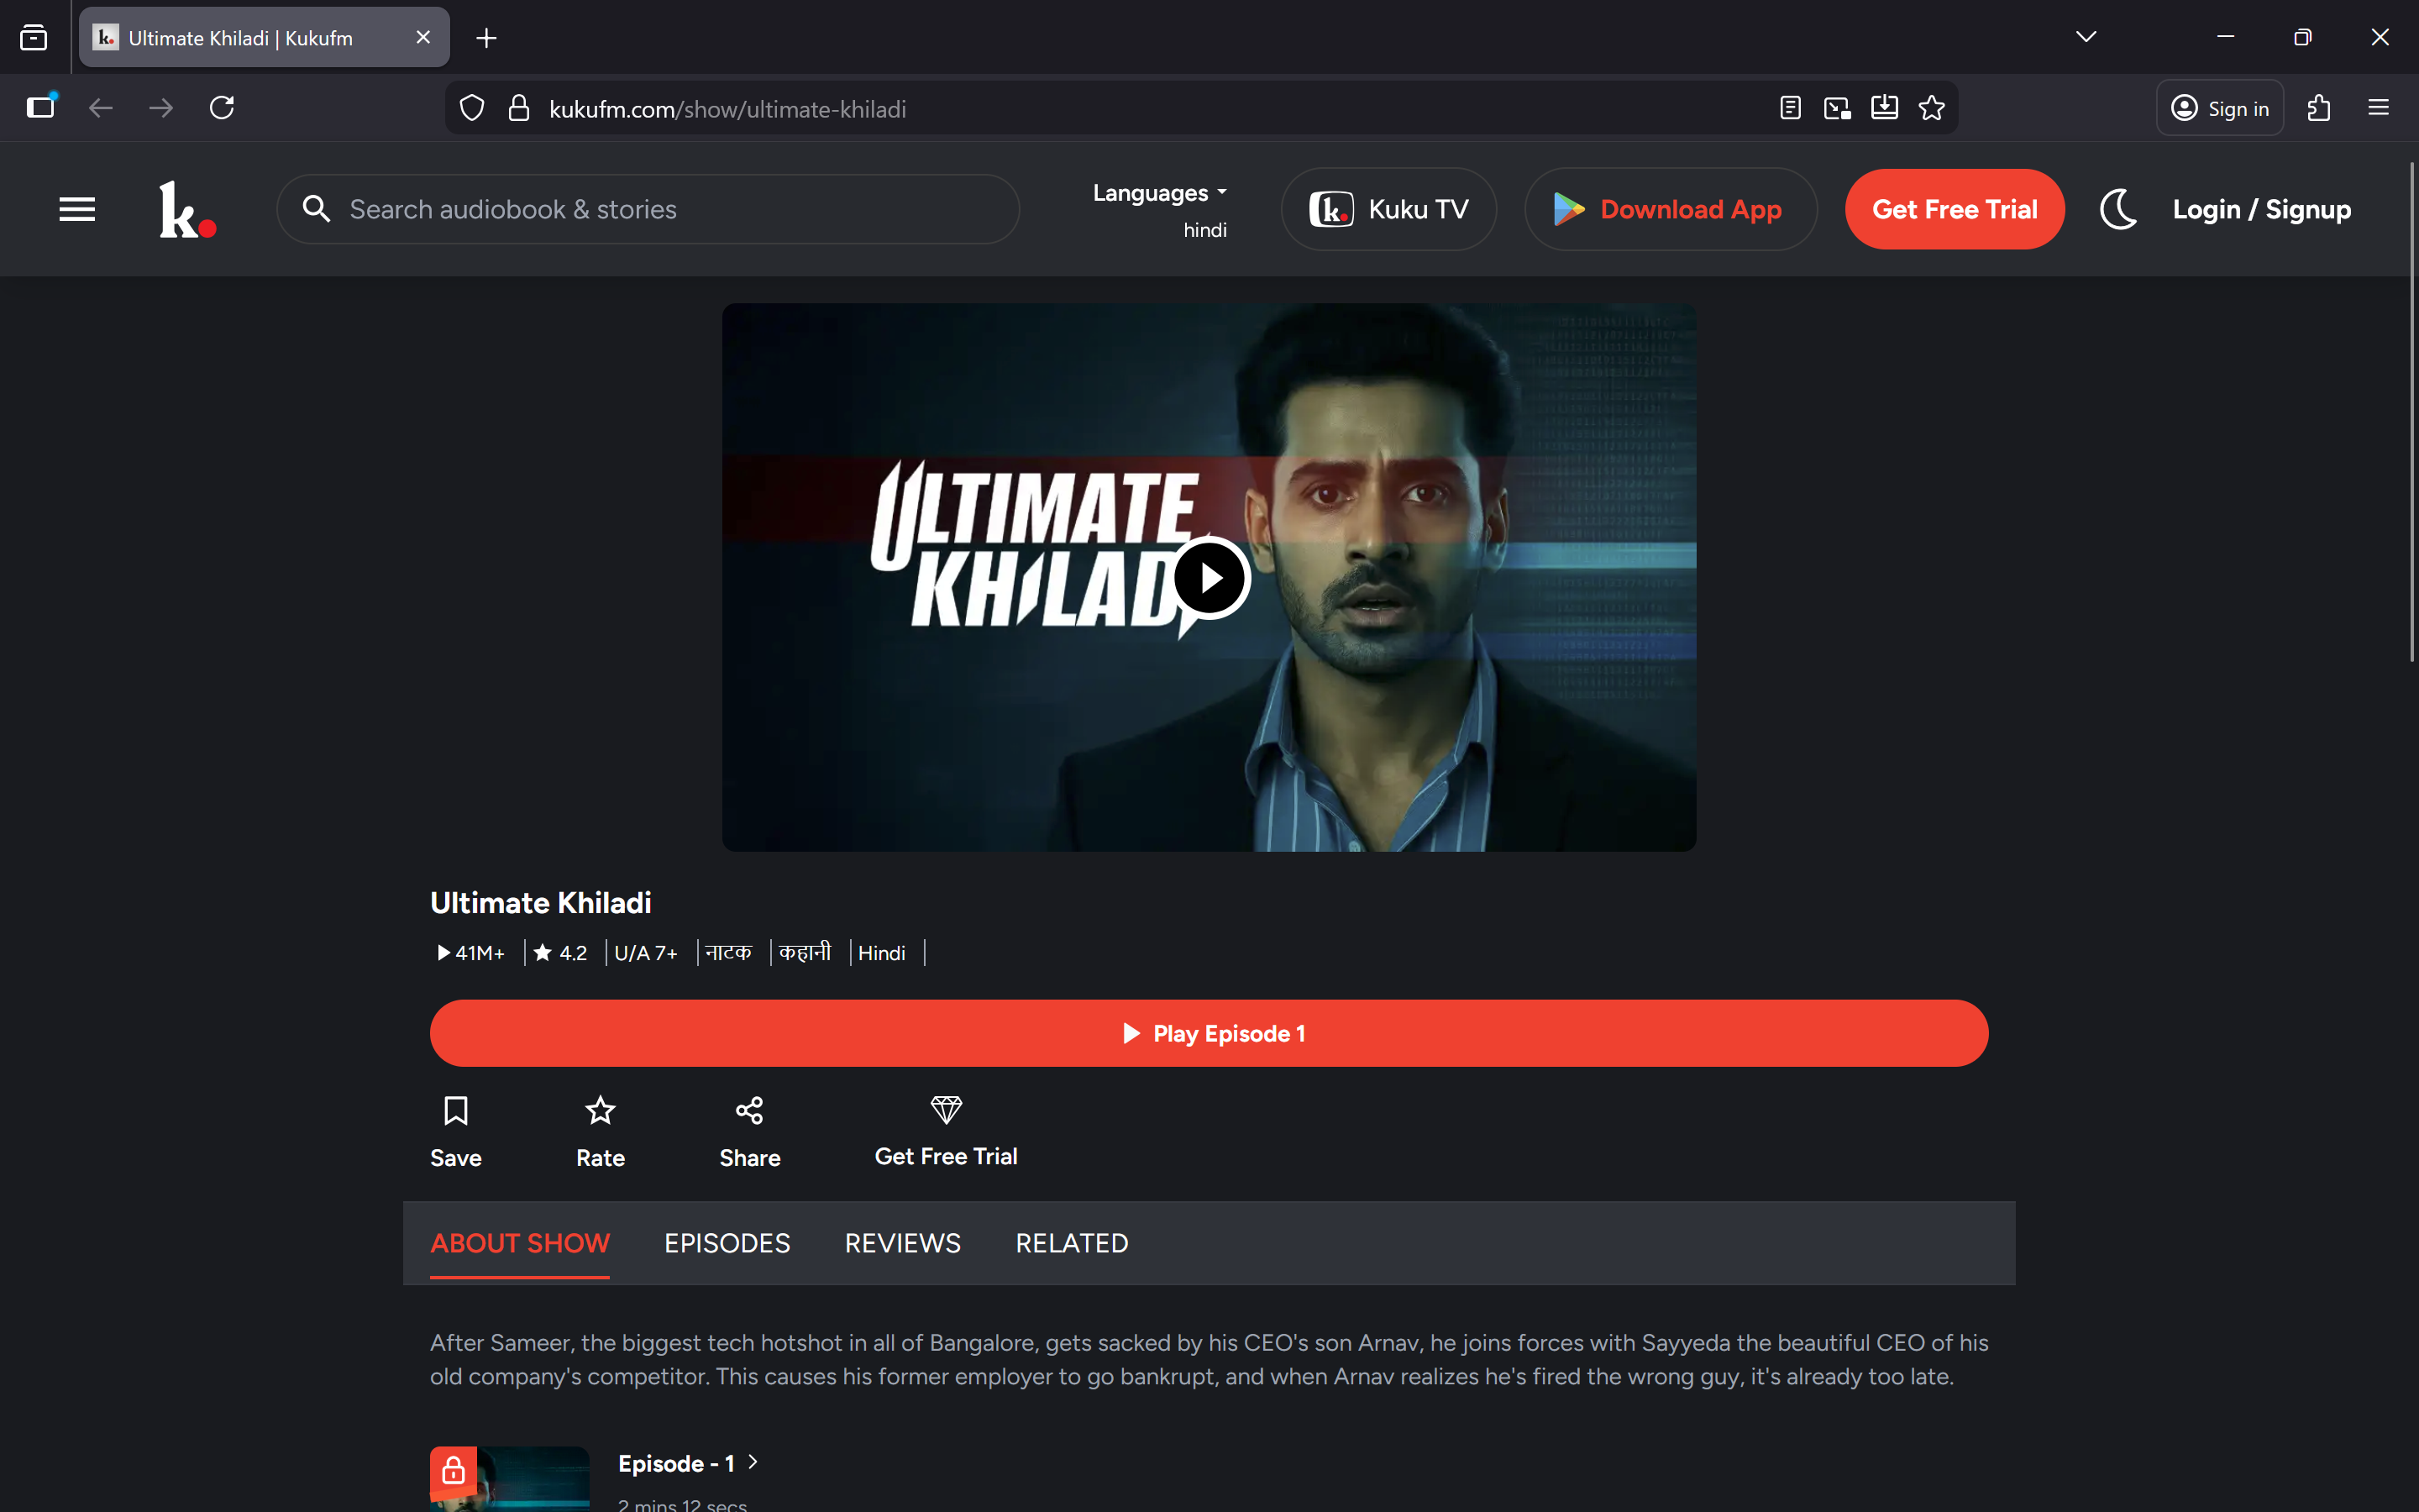The width and height of the screenshot is (2419, 1512).
Task: Switch to RELATED tab
Action: coord(1072,1243)
